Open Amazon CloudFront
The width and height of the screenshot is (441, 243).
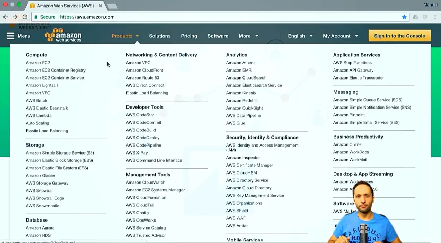click(144, 70)
